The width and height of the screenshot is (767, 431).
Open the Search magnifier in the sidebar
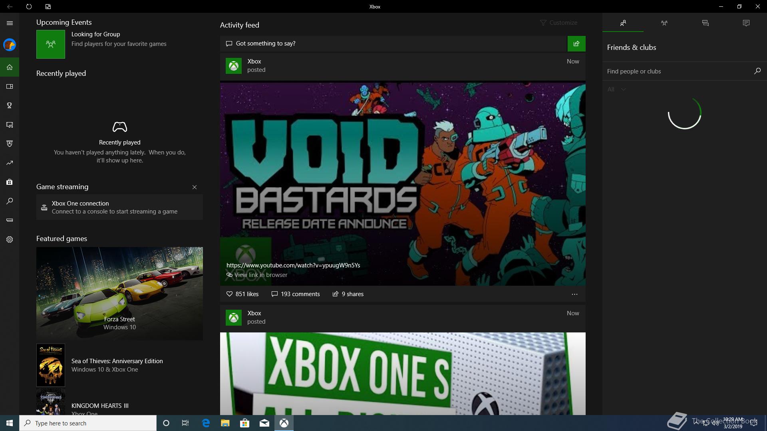[10, 201]
